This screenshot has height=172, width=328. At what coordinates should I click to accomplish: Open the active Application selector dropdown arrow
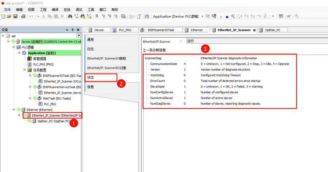[202, 17]
